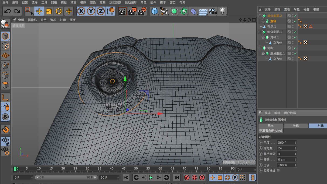The image size is (327, 184).
Task: Disable the 细分曲面.2 green checkmark
Action: coord(295,16)
